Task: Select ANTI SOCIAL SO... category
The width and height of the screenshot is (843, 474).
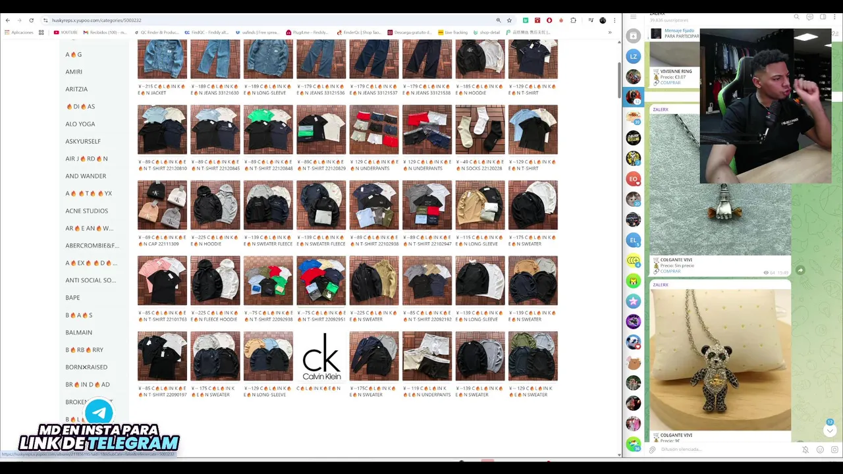Action: point(91,280)
